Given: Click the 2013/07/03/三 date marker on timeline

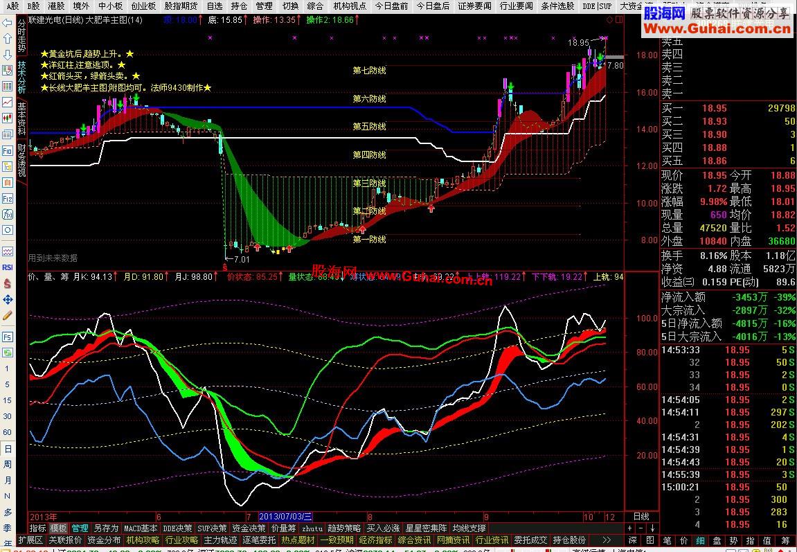Looking at the screenshot, I should (285, 517).
